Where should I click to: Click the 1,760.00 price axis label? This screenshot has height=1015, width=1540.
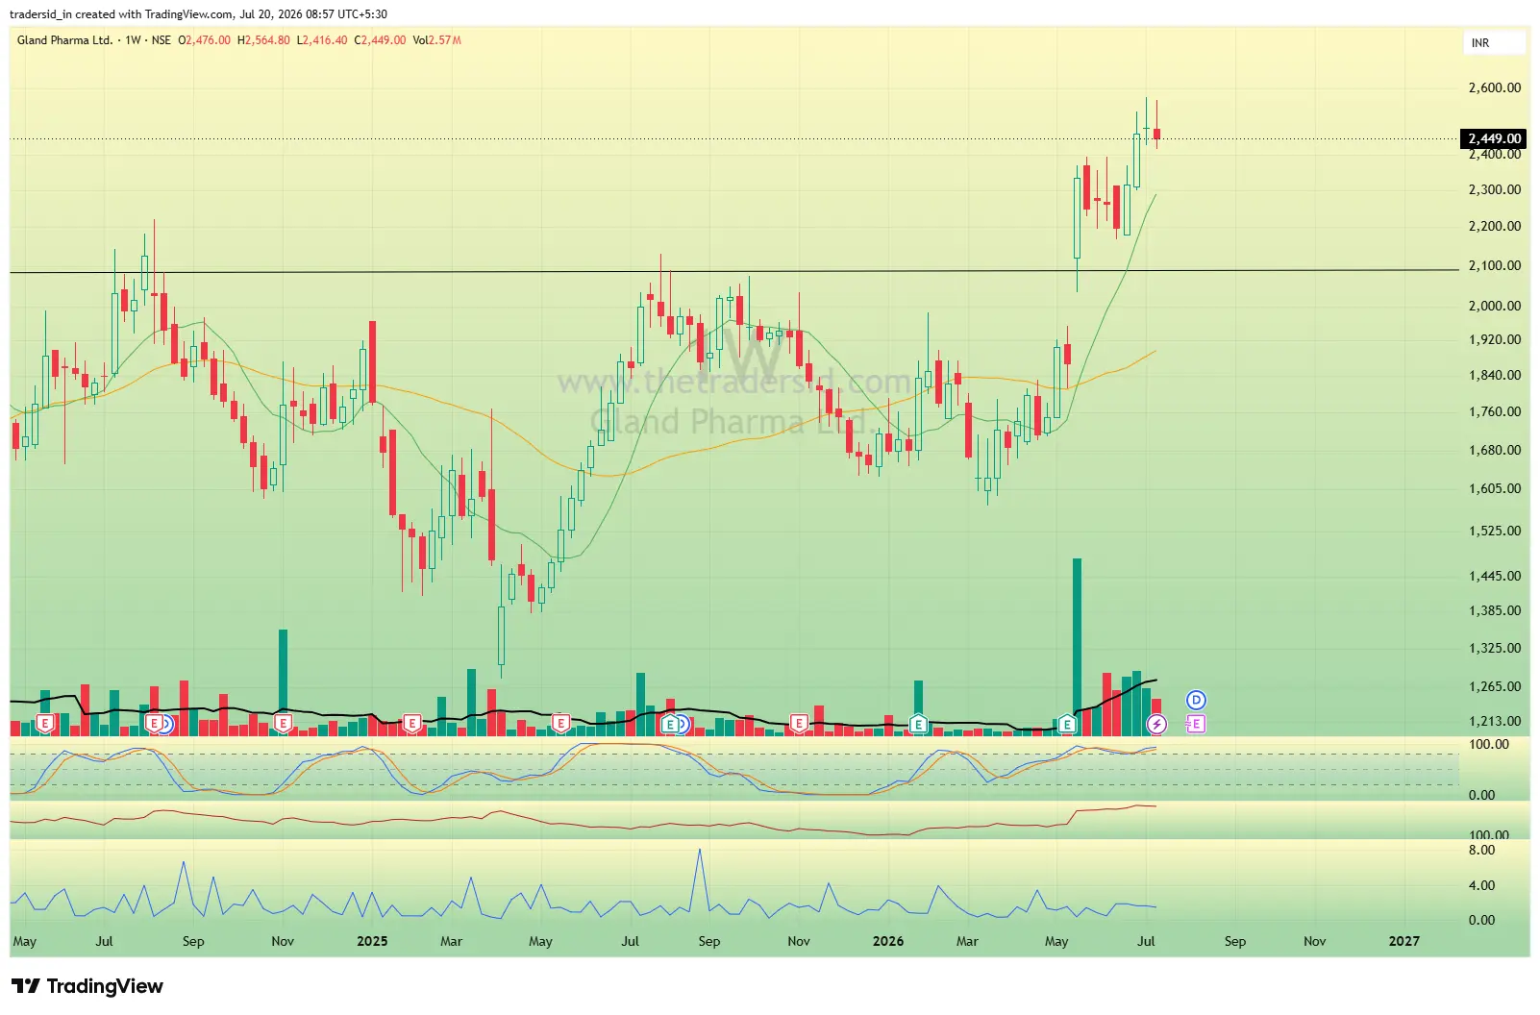(x=1495, y=411)
